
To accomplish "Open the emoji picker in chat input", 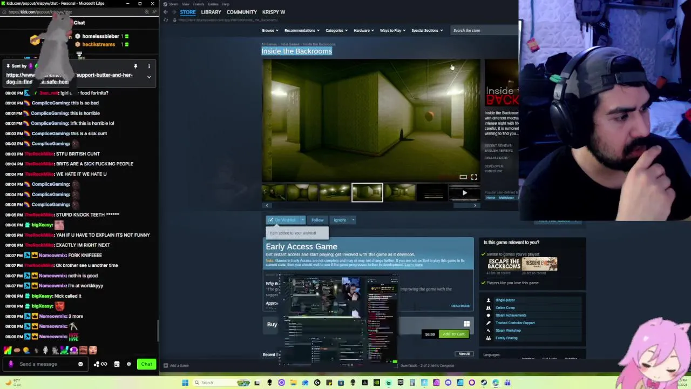I will pos(80,364).
